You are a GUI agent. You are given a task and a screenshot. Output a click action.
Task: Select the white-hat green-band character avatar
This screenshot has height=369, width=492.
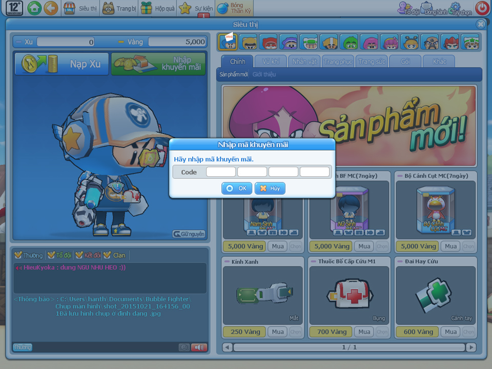(309, 42)
